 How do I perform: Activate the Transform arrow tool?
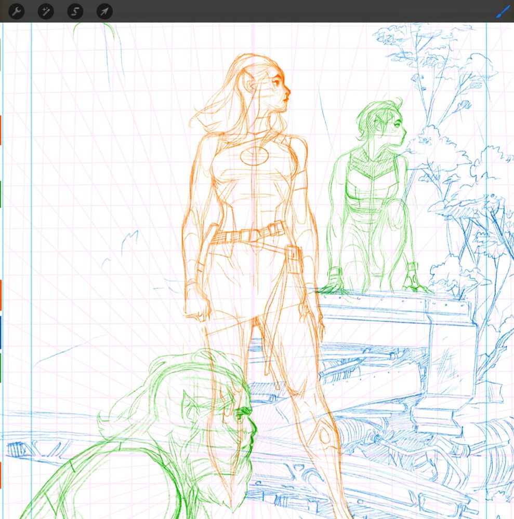pos(104,11)
